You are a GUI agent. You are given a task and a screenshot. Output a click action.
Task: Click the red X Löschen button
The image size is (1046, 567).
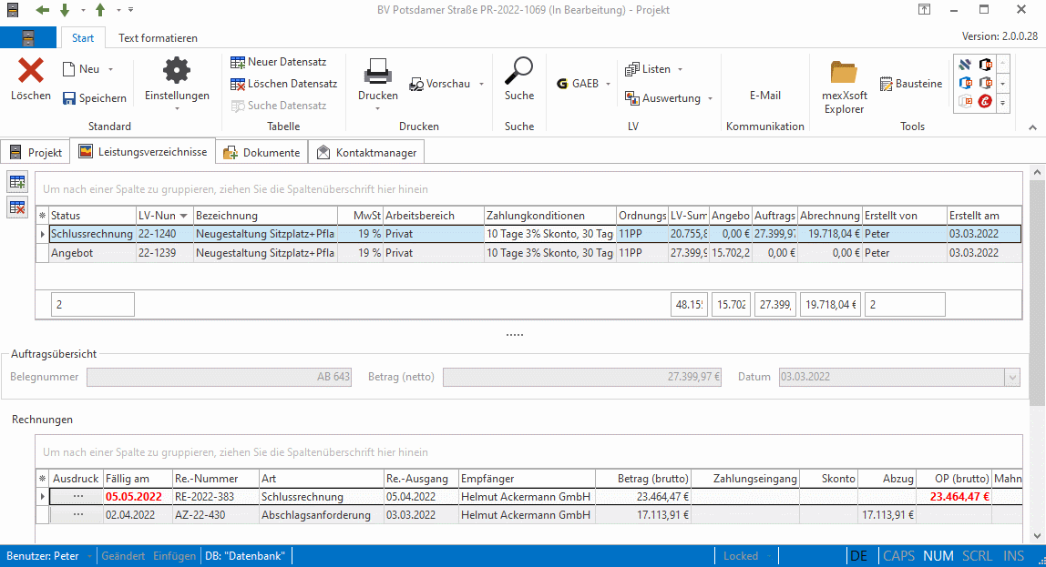pos(31,78)
